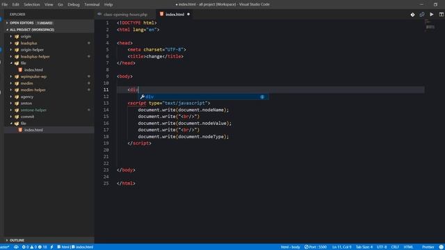445x250 pixels.
Task: Change CRLF line ending in status bar
Action: click(x=395, y=247)
